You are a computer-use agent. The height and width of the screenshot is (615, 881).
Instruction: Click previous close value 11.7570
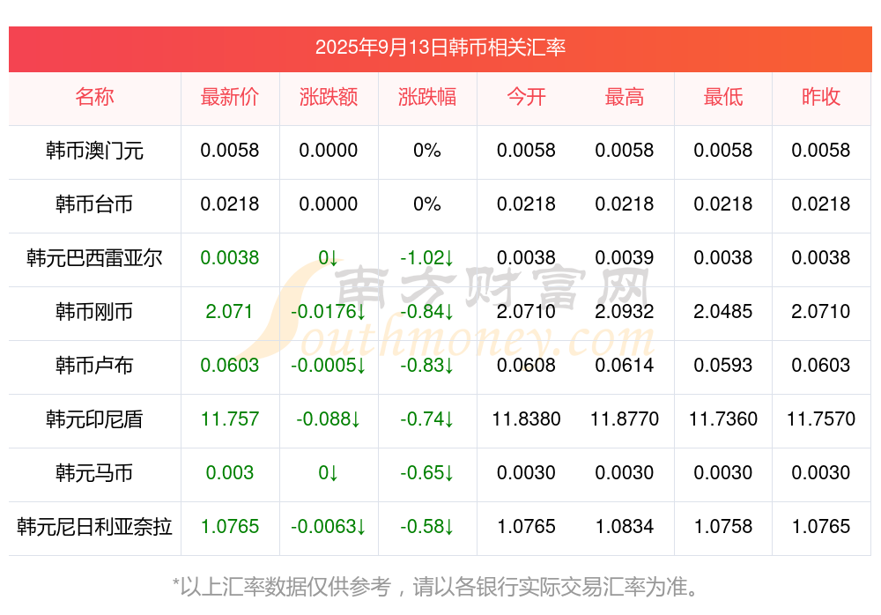(821, 419)
